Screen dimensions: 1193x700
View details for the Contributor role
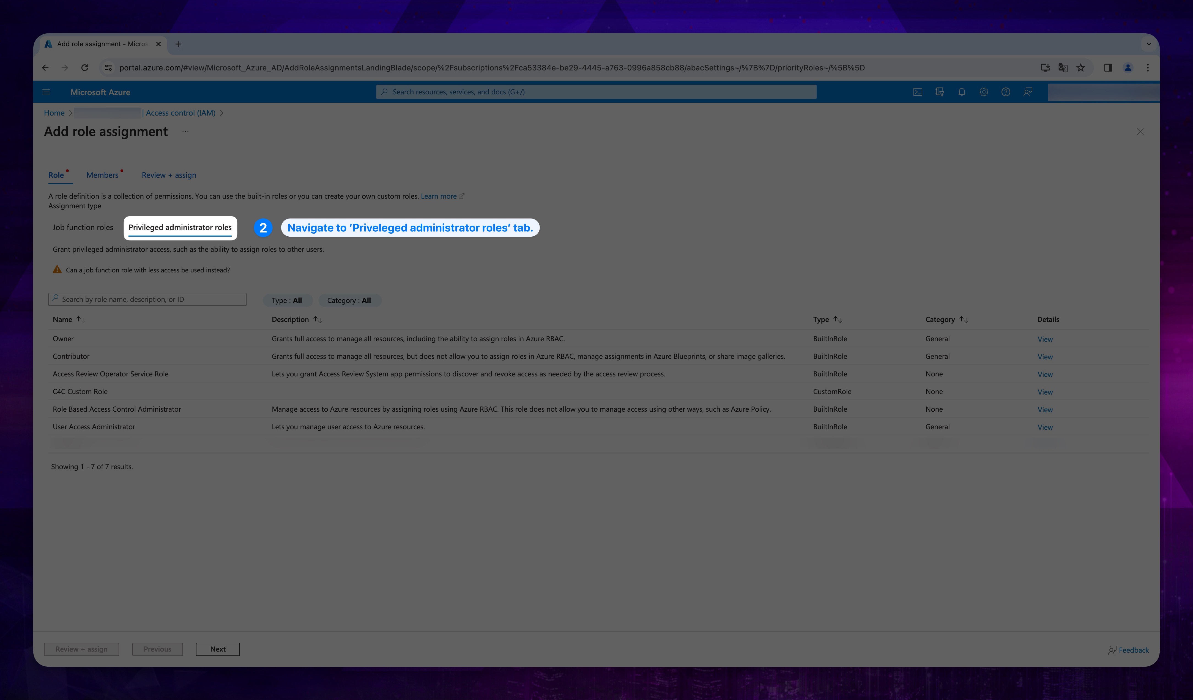click(x=1045, y=357)
